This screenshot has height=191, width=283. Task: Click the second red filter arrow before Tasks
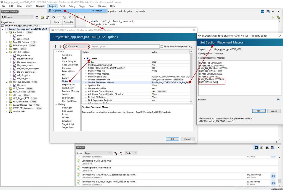pos(121,153)
